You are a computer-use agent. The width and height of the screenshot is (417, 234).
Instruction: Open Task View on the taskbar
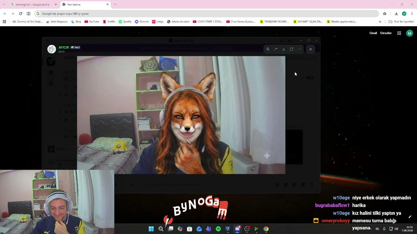(x=170, y=229)
